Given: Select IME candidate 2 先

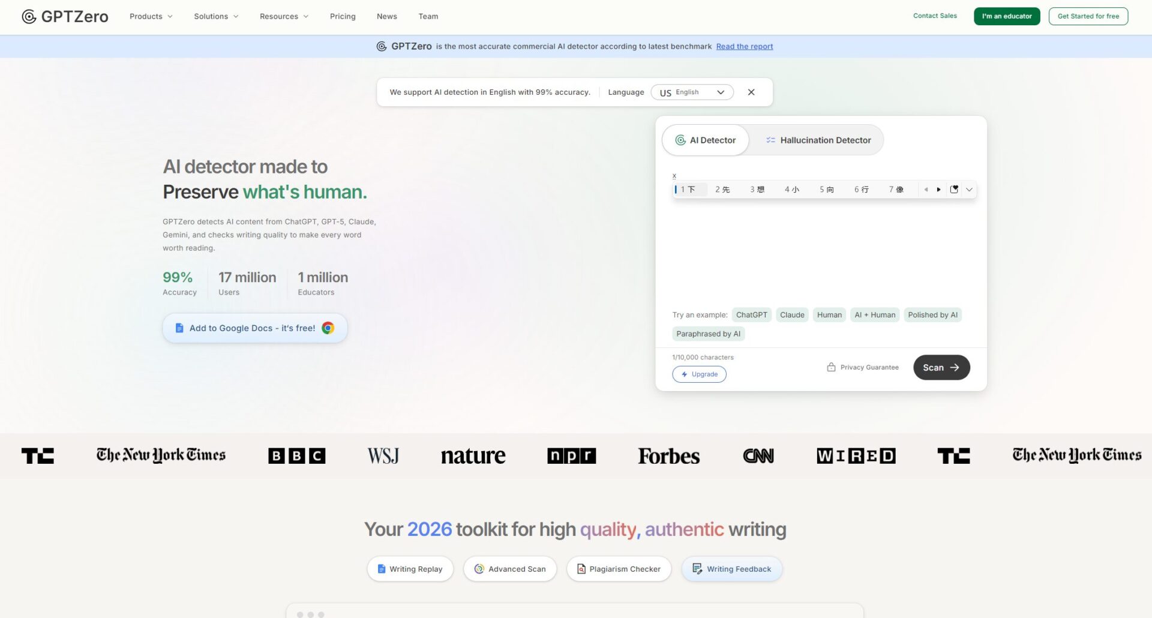Looking at the screenshot, I should click(x=722, y=190).
